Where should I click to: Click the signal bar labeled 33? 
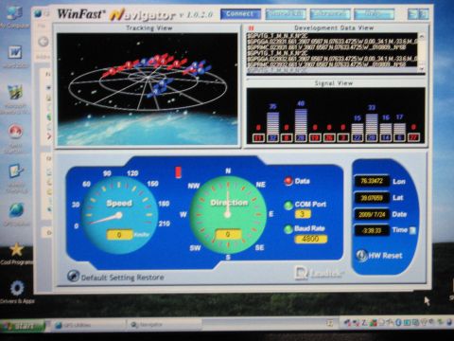point(372,124)
